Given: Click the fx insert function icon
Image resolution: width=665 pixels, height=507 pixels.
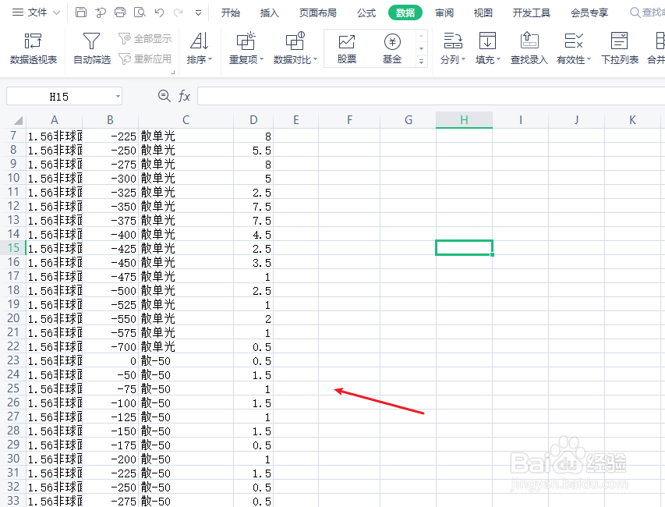Looking at the screenshot, I should tap(184, 96).
